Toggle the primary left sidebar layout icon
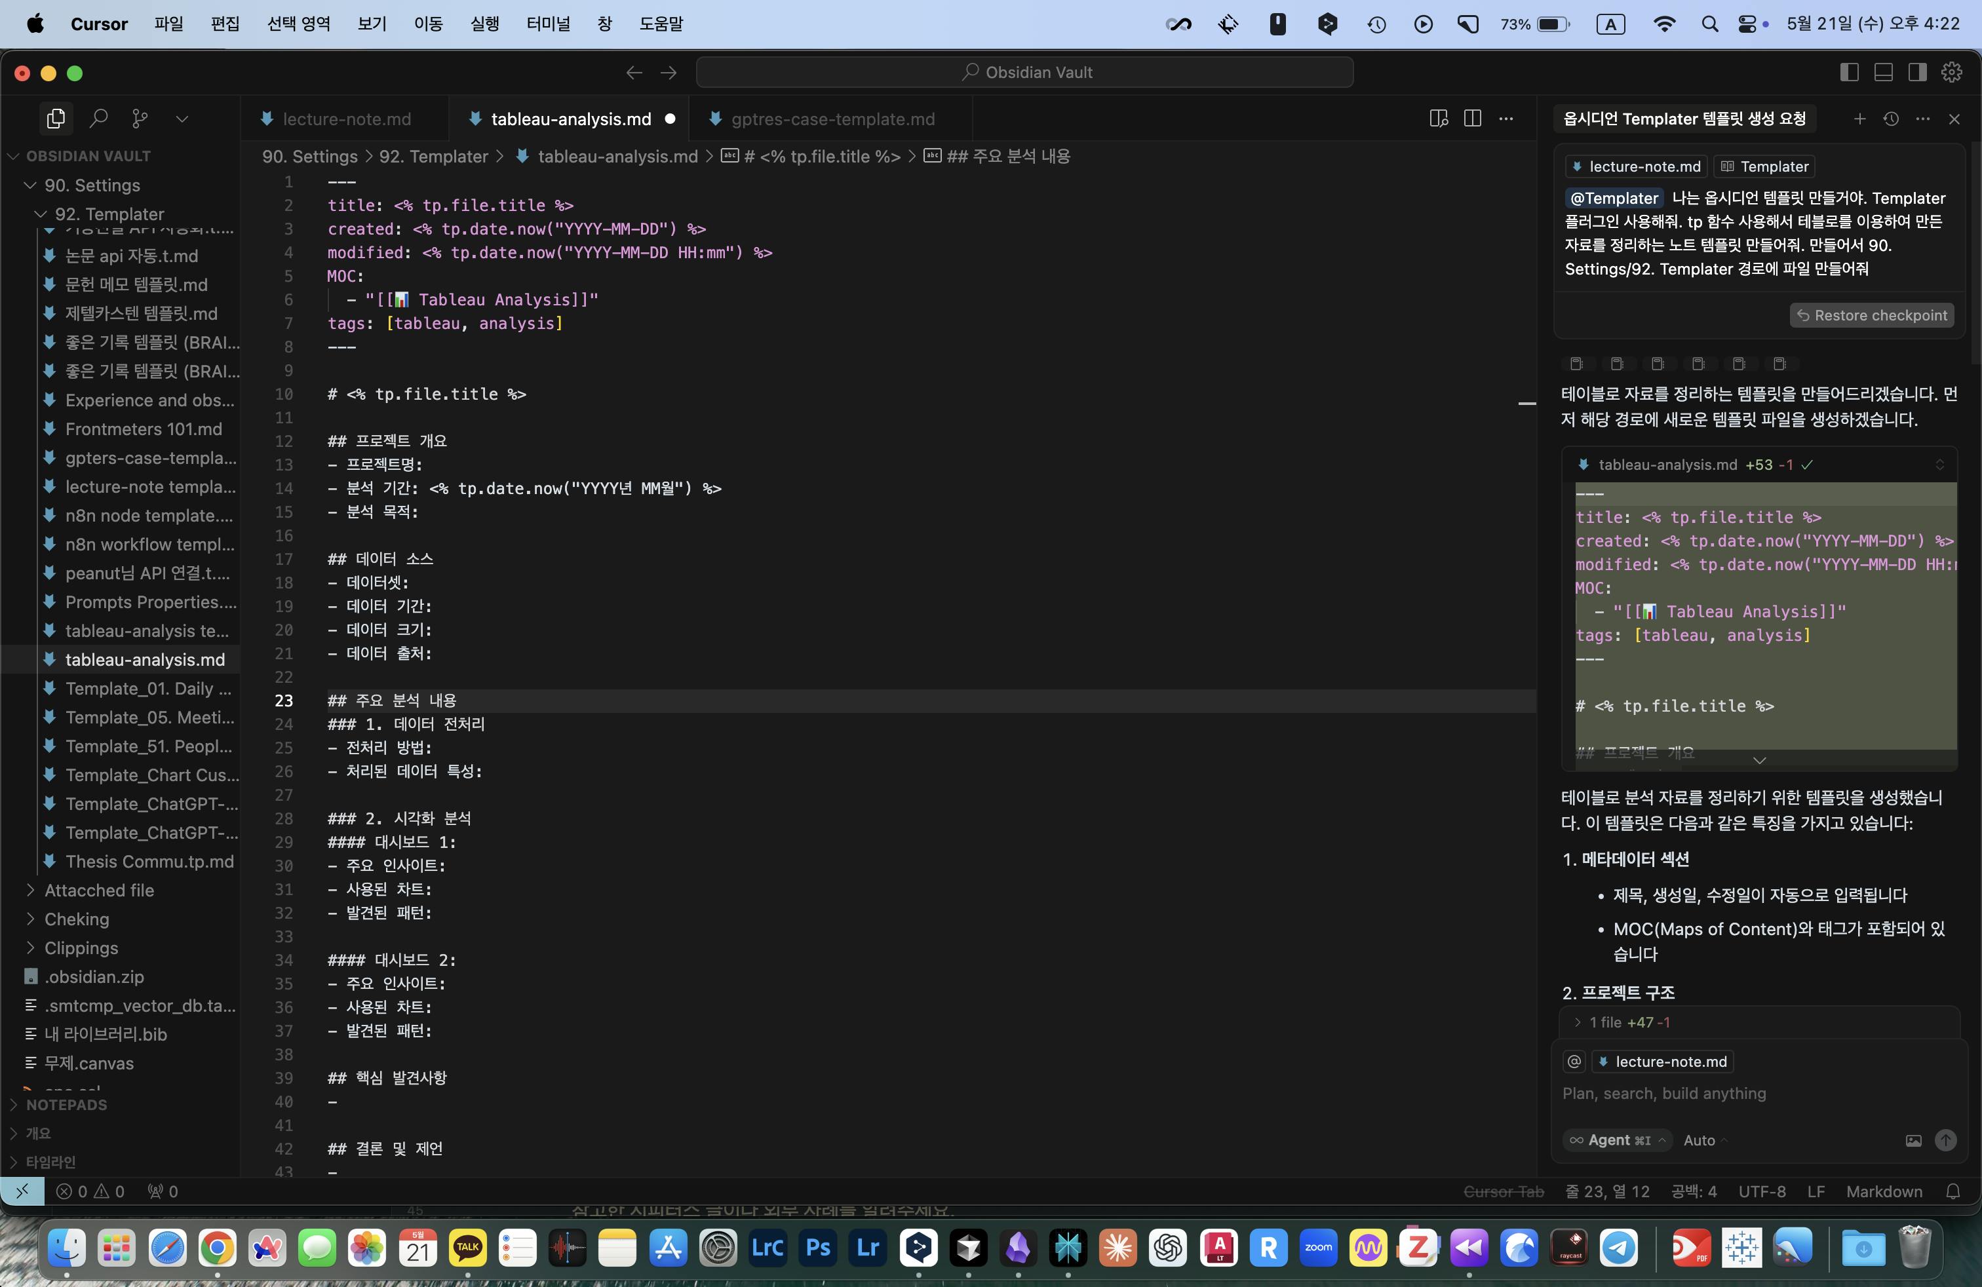 point(1849,73)
